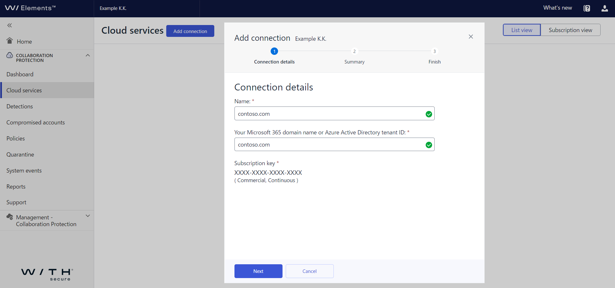615x288 pixels.
Task: Click the WithSecure logo at sidebar bottom
Action: click(x=47, y=275)
